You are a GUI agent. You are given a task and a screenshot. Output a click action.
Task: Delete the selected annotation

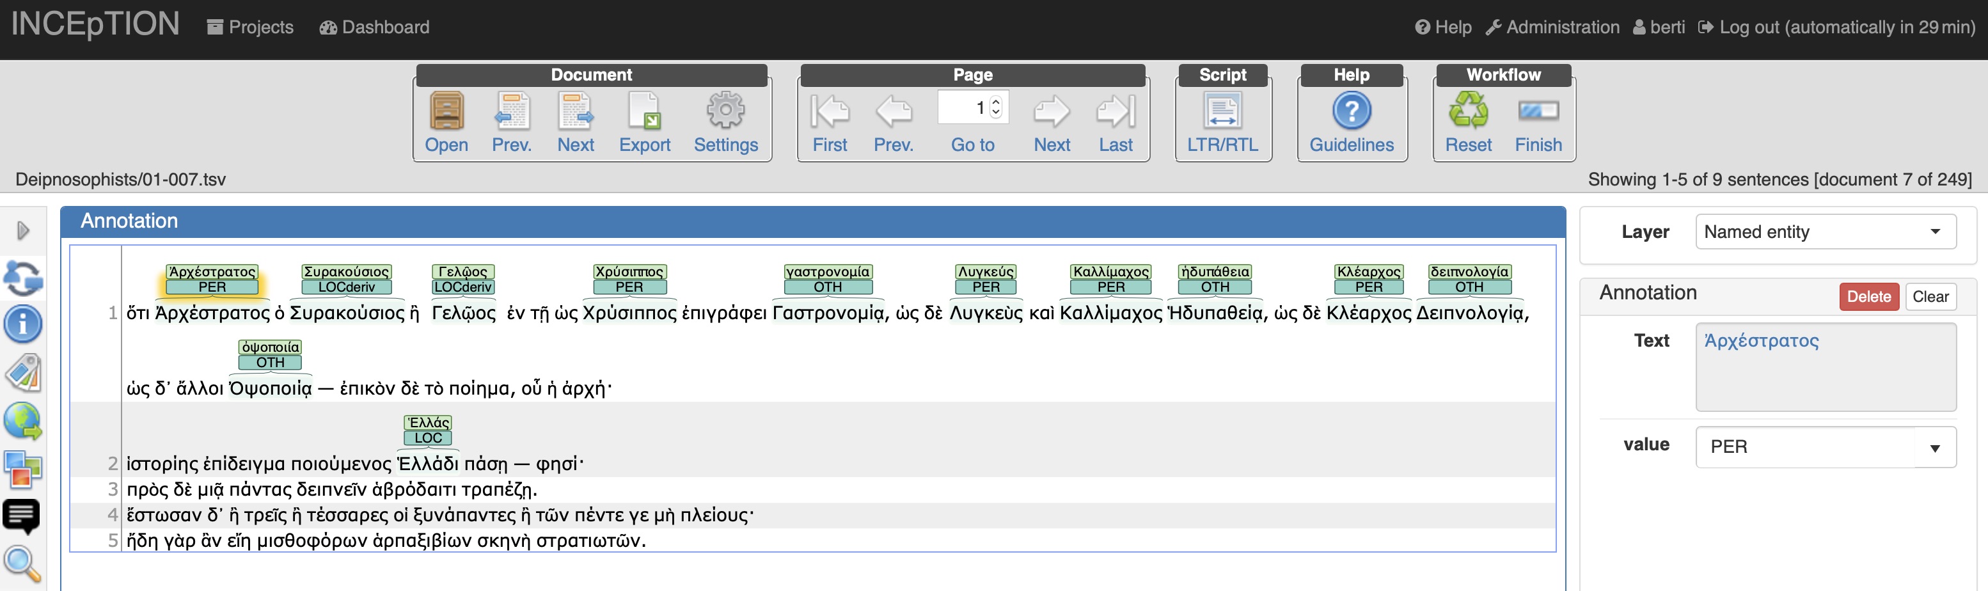tap(1868, 296)
